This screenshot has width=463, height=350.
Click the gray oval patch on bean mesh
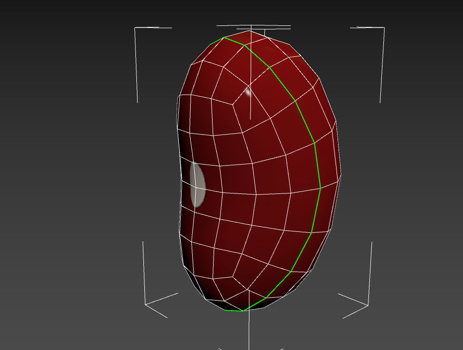point(198,185)
